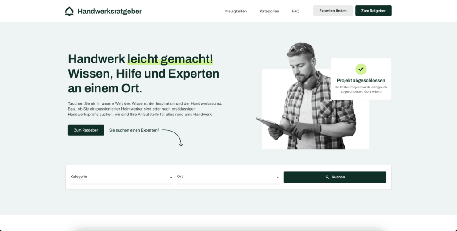Image resolution: width=457 pixels, height=231 pixels.
Task: Click the Zum Ratgeber button in the header
Action: pos(373,11)
